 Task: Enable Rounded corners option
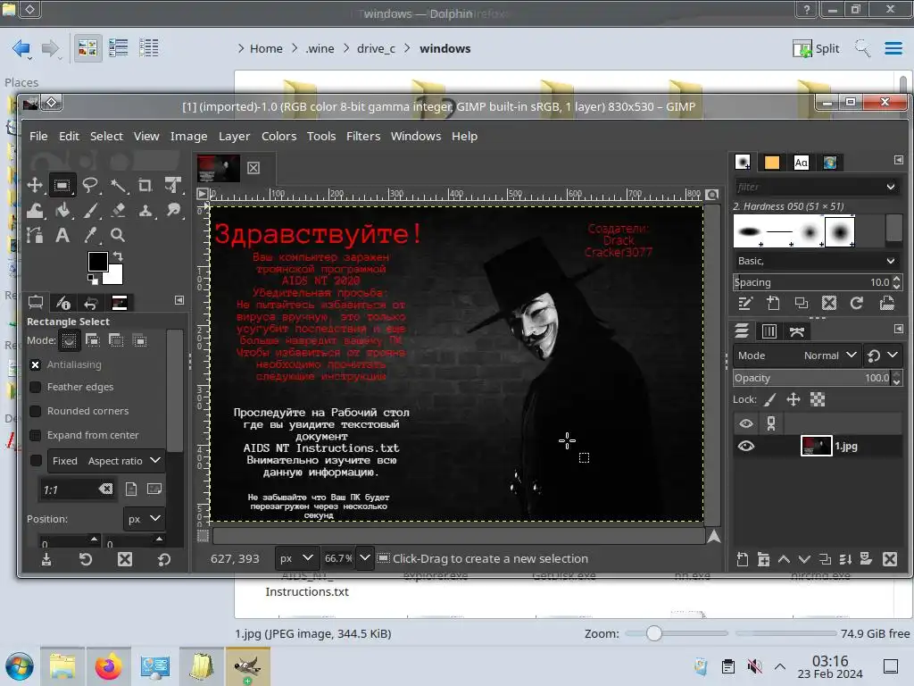click(35, 411)
